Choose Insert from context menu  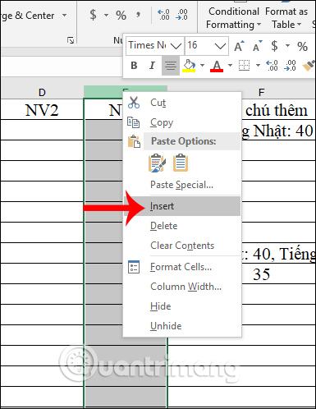tap(181, 206)
